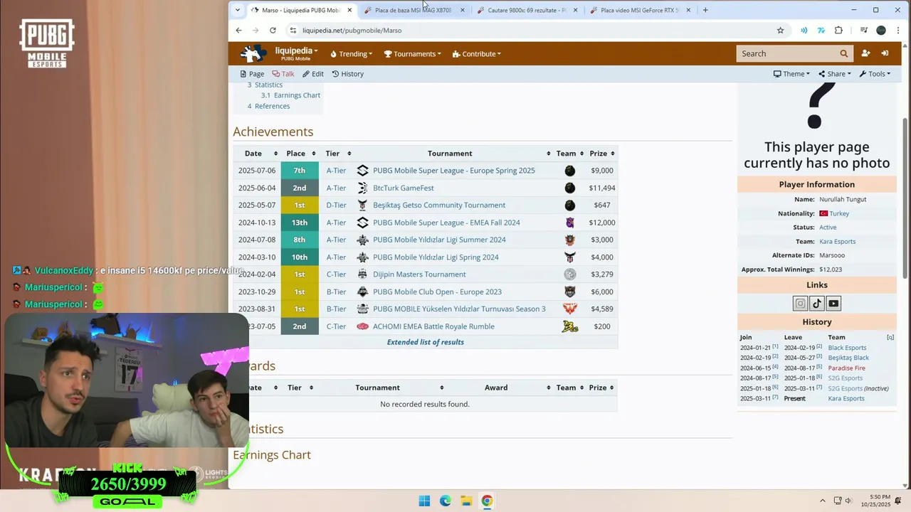Switch to the Placa de baza MSI MAG browser tab
Image resolution: width=911 pixels, height=512 pixels.
(414, 10)
